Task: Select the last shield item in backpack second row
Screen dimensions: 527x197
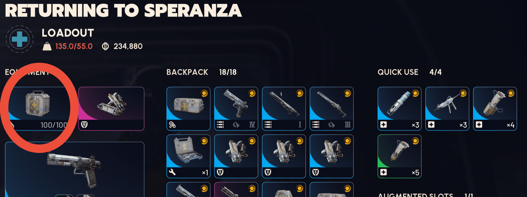Action: point(331,156)
